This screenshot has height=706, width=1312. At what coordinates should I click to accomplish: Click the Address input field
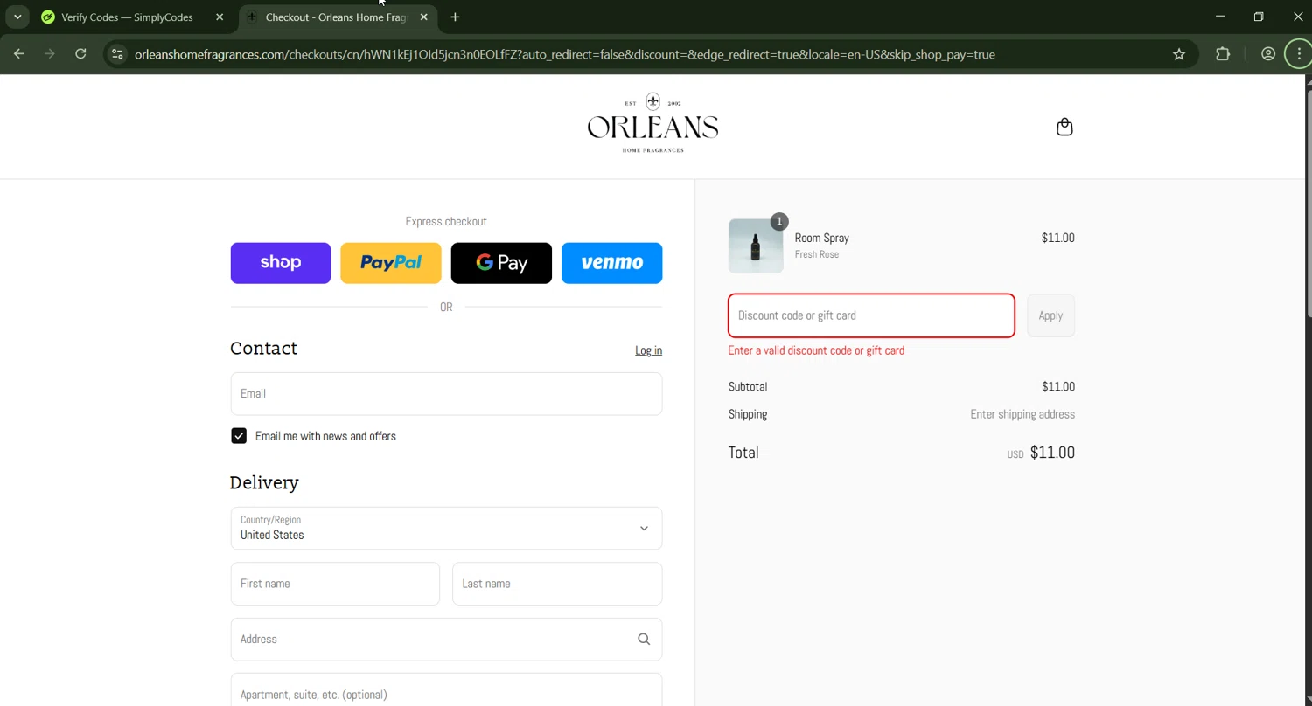[x=446, y=640]
